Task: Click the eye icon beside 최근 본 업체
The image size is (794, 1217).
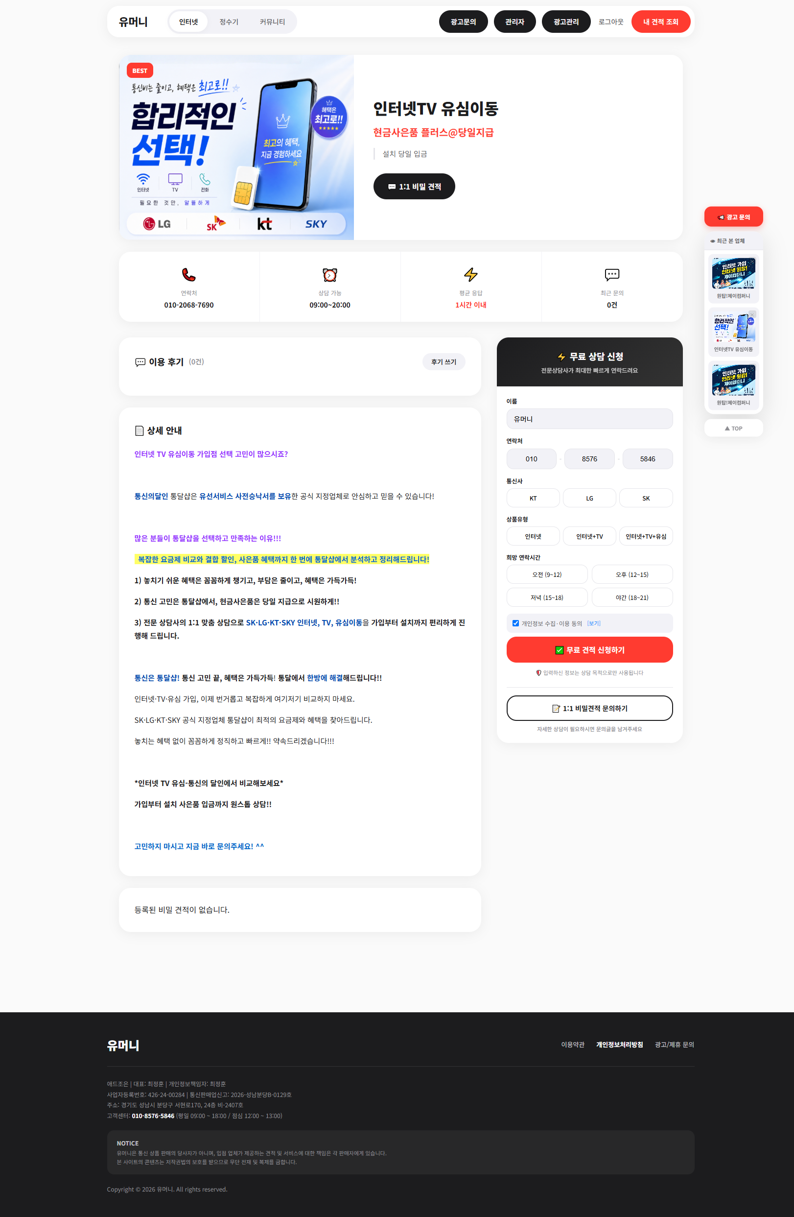Action: tap(712, 241)
